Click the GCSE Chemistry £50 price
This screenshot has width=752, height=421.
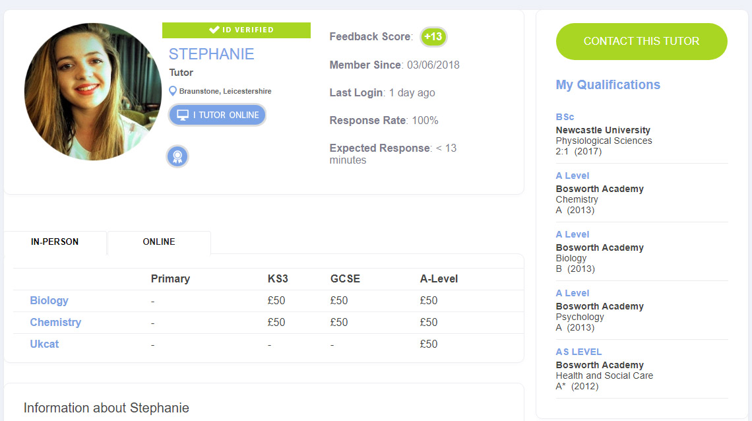[339, 323]
